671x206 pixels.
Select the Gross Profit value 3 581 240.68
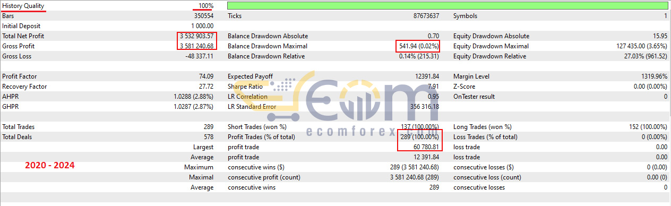[196, 46]
